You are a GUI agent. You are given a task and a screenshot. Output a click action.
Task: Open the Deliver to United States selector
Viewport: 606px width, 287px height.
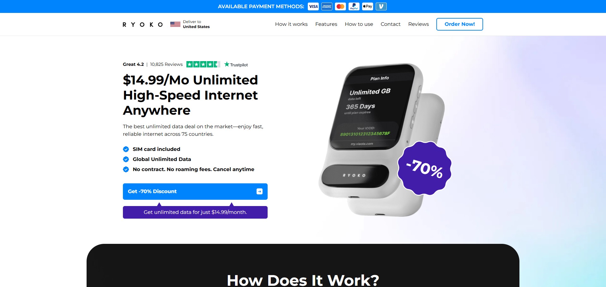click(190, 24)
